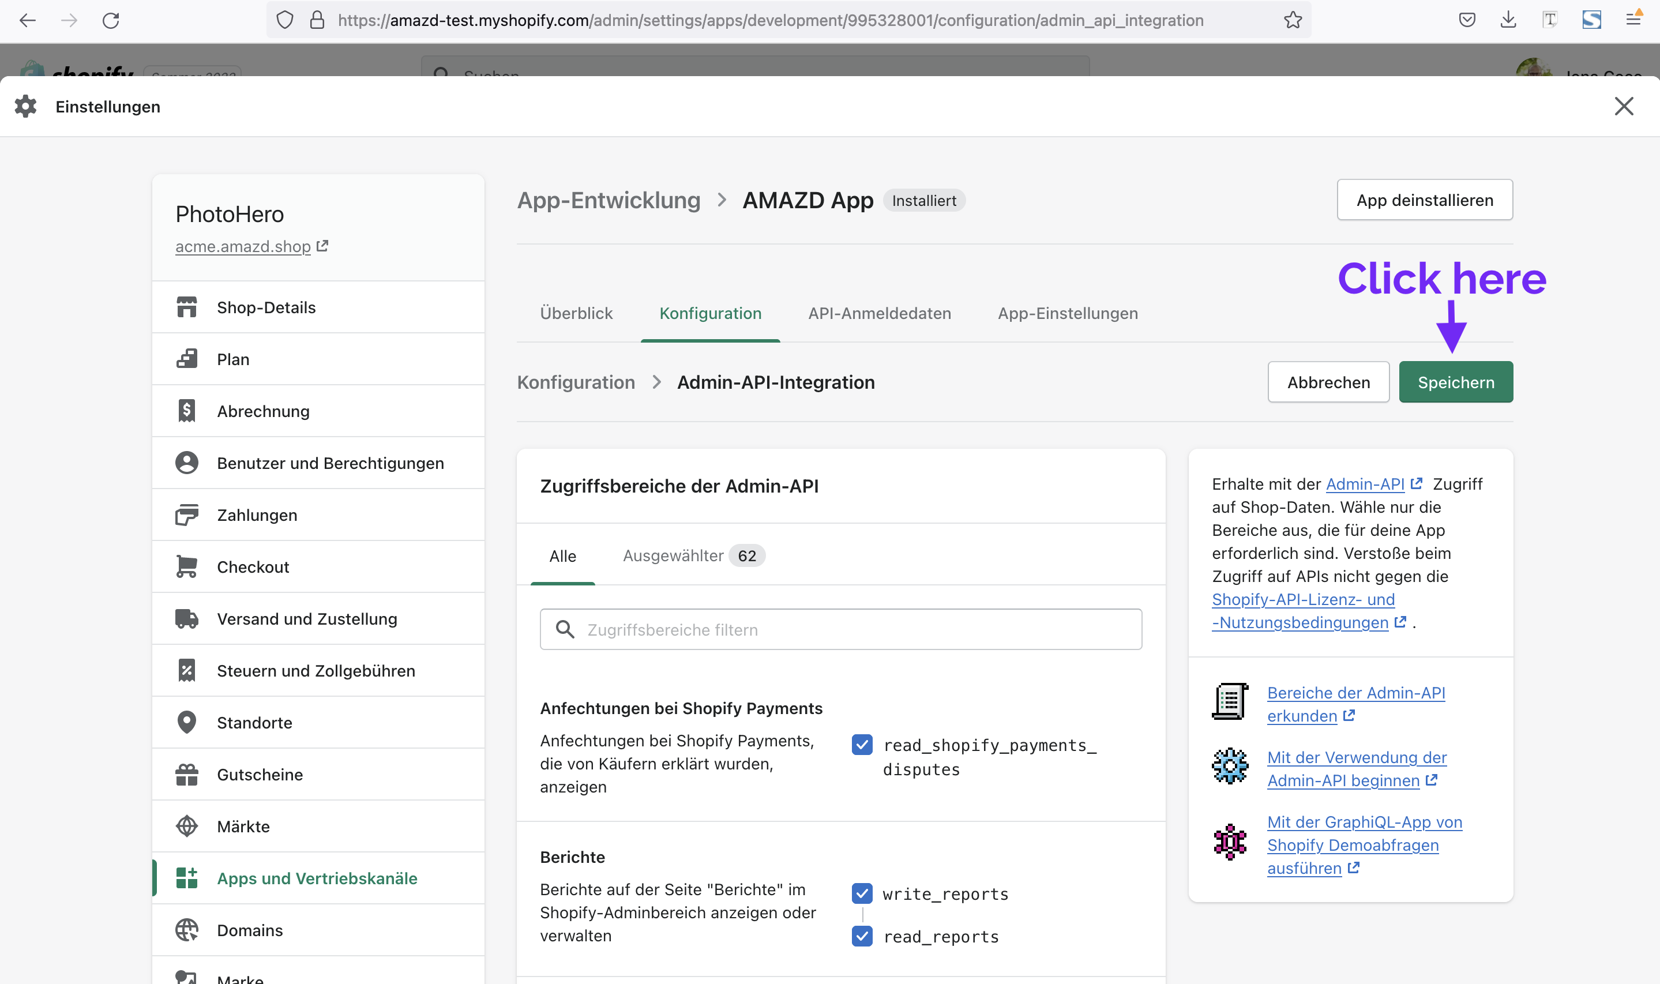
Task: Click the Gutscheine gift icon
Action: (x=187, y=774)
